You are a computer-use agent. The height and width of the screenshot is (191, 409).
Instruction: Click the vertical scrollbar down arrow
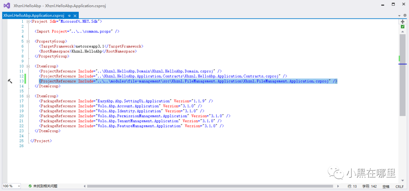tap(403, 180)
